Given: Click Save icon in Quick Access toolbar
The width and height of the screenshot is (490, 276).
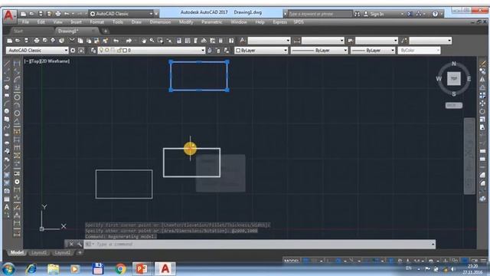Looking at the screenshot, I should (41, 14).
